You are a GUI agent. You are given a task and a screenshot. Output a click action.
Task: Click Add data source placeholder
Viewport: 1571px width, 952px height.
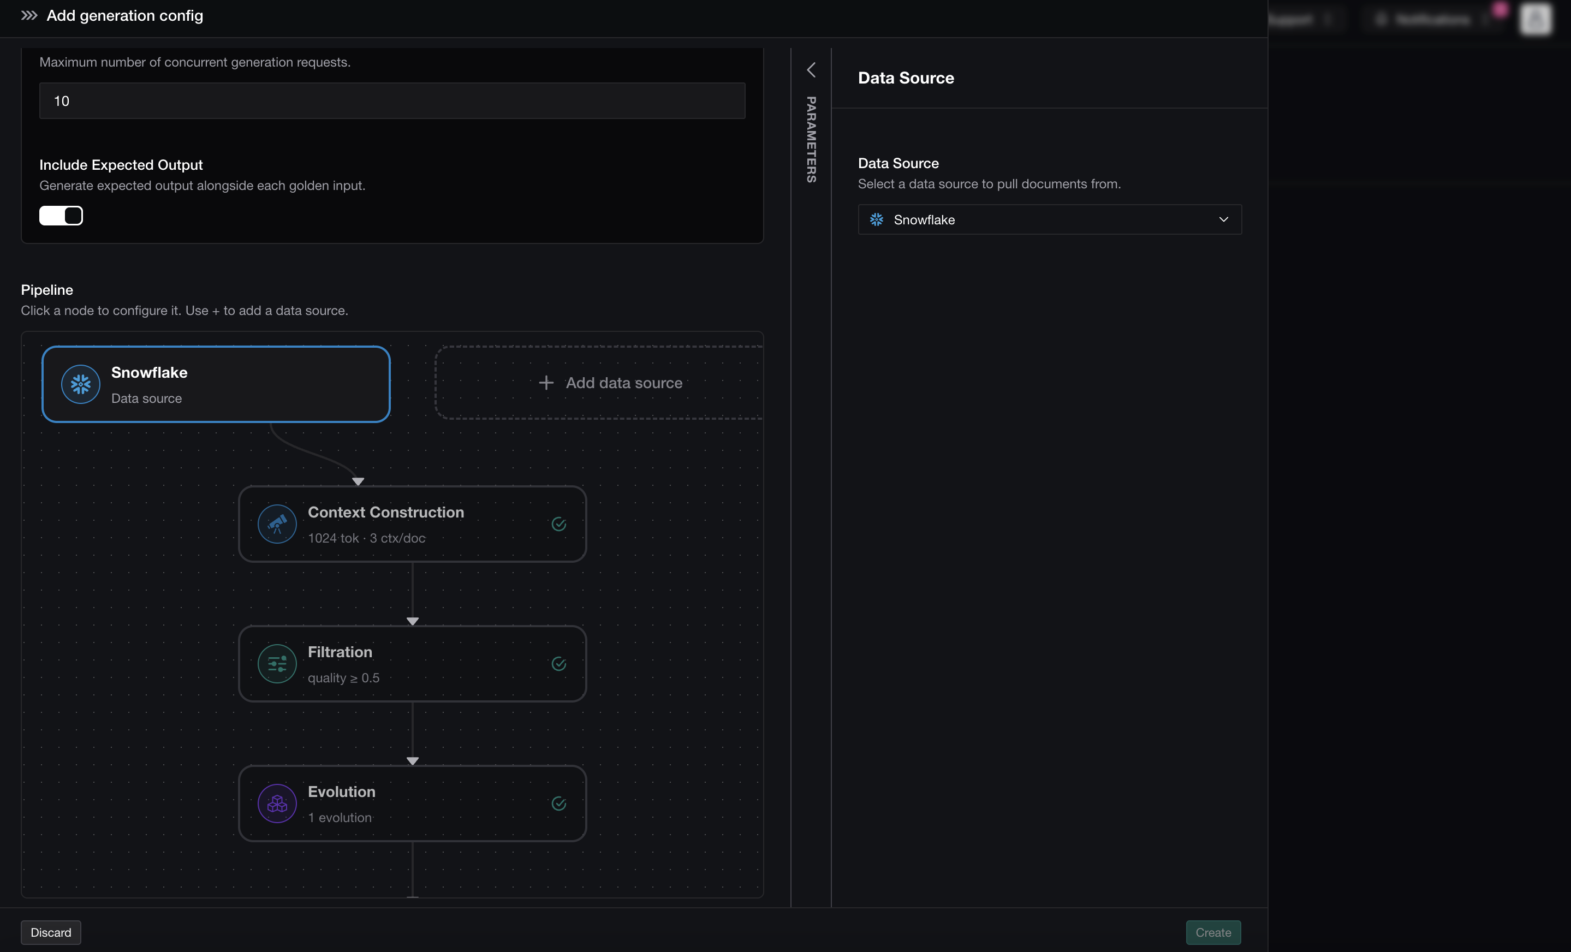[x=599, y=383]
